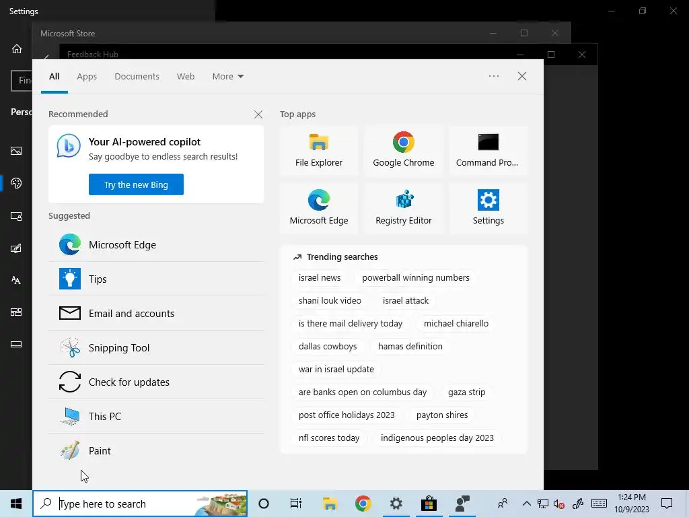Search trending 'gaza strip'
This screenshot has height=517, width=689.
(467, 392)
